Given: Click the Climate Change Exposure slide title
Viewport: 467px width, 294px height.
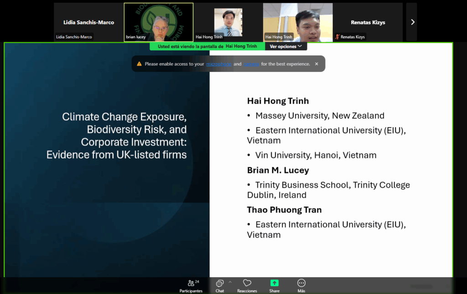Looking at the screenshot, I should [117, 136].
